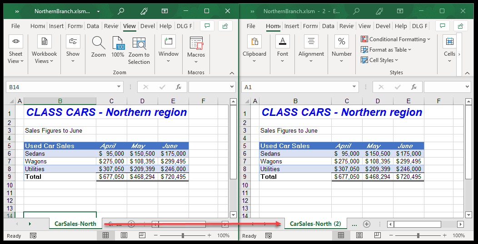Viewport: 478px width, 244px height.
Task: Add a new sheet in right window
Action: coord(367,224)
